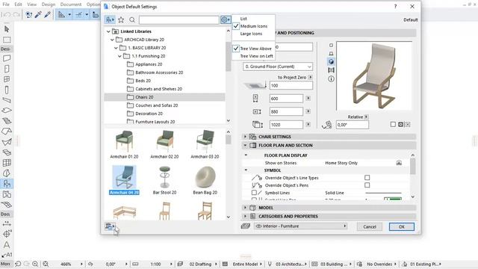
Task: Click the OK button
Action: pos(402,226)
